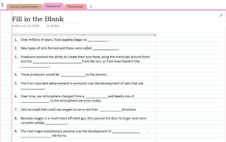Image resolution: width=226 pixels, height=142 pixels.
Task: Click the note container drag handle dots
Action: [84, 35]
